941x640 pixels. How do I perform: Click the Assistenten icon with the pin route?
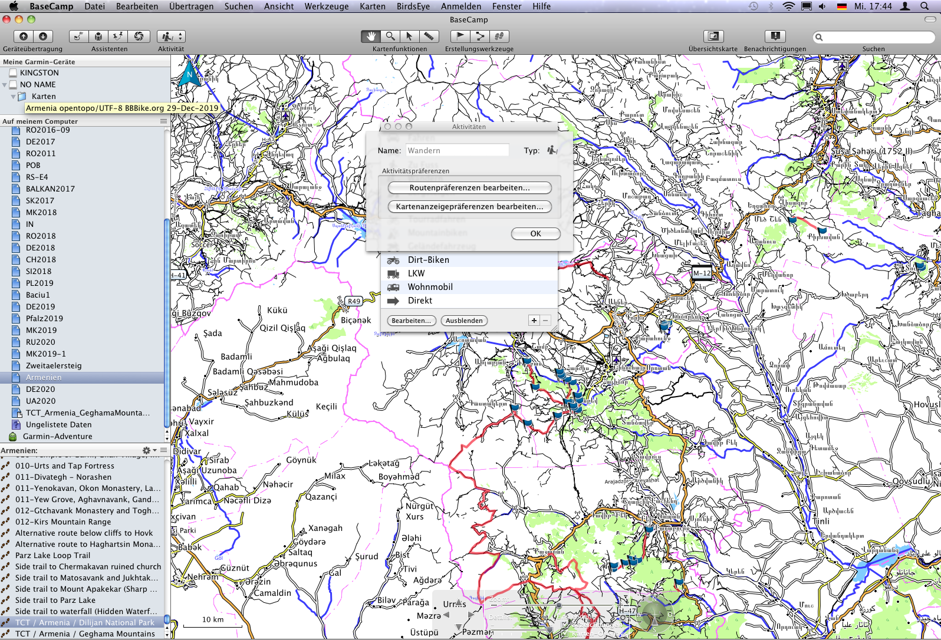[x=119, y=37]
